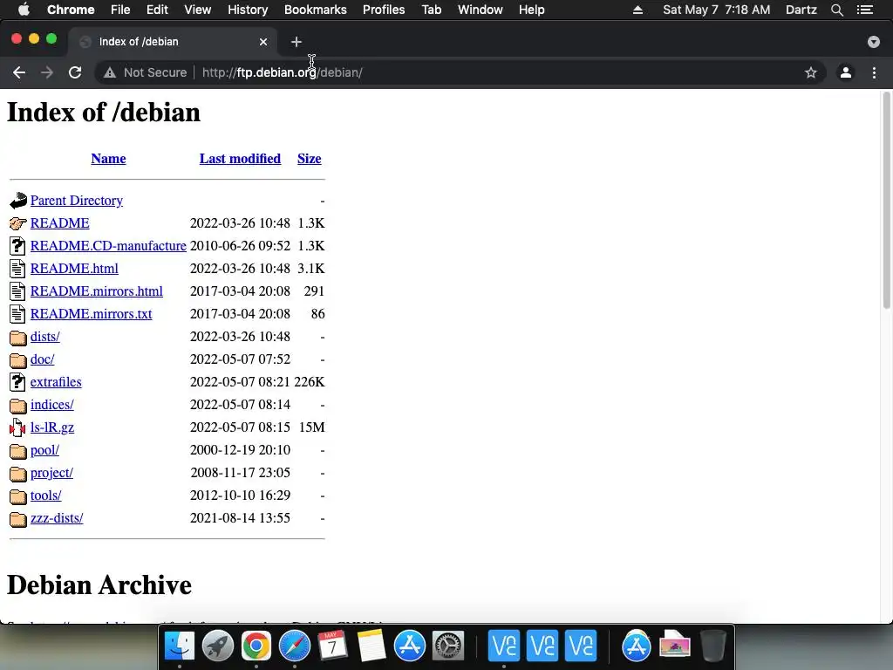The image size is (893, 670).
Task: Open the README.html link
Action: [x=74, y=269]
